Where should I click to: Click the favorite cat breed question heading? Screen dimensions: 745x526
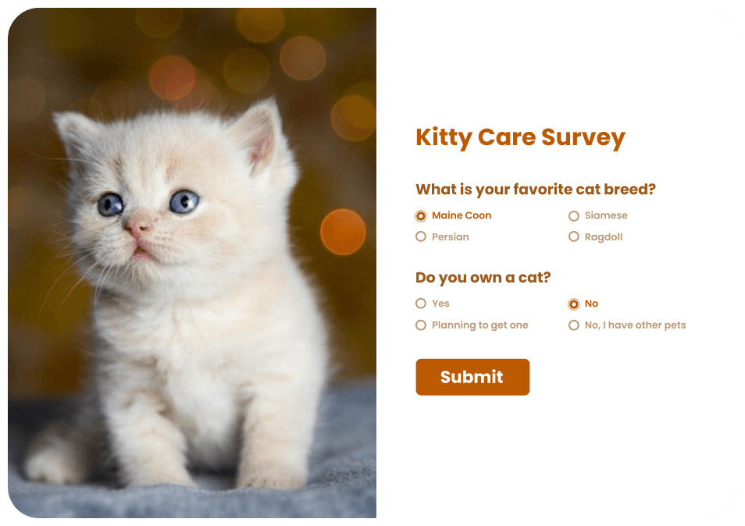tap(535, 190)
